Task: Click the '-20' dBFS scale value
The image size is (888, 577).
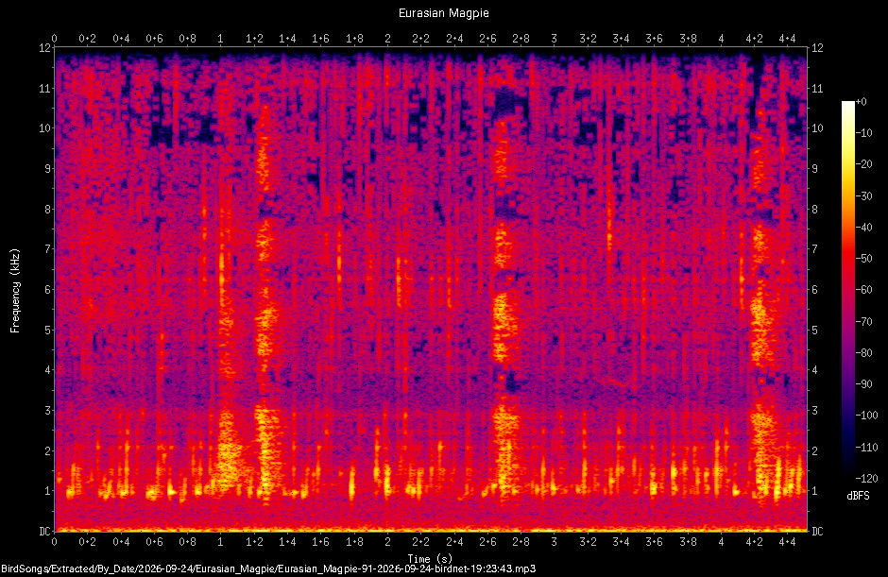Action: click(x=863, y=164)
